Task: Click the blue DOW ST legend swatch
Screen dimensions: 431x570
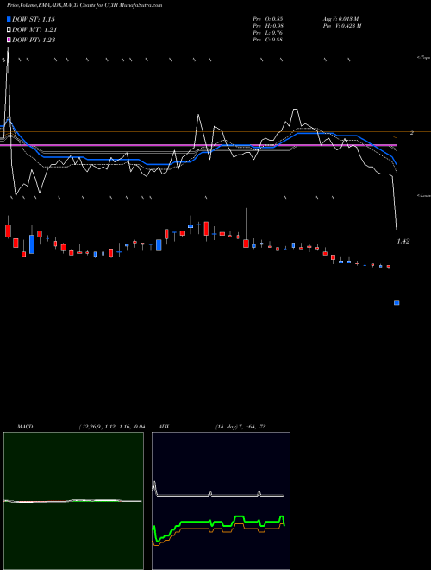Action: 9,19
